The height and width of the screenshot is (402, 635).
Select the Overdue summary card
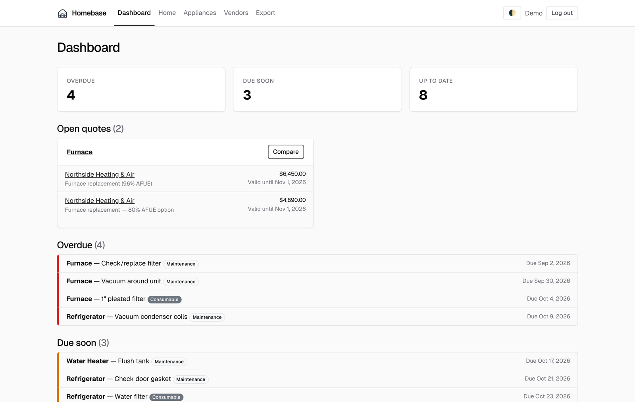coord(141,89)
